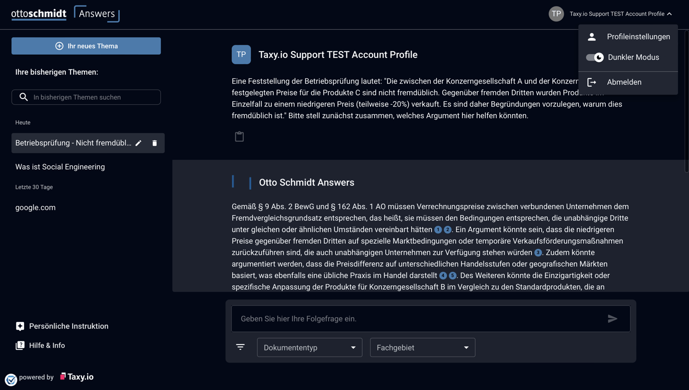Click the pencil icon to rename the Betriebsprüfung topic
This screenshot has width=689, height=390.
click(138, 143)
